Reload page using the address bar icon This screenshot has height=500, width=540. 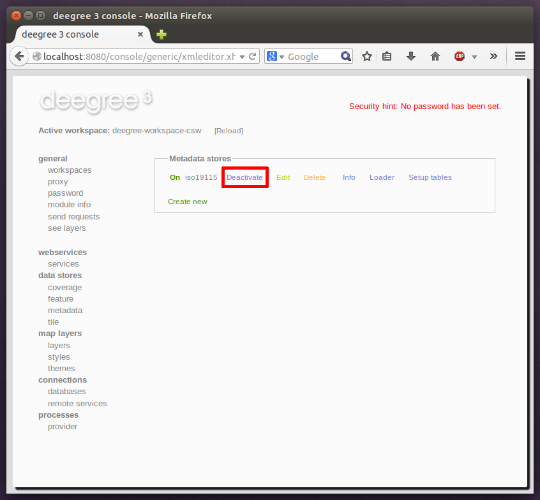tap(253, 56)
